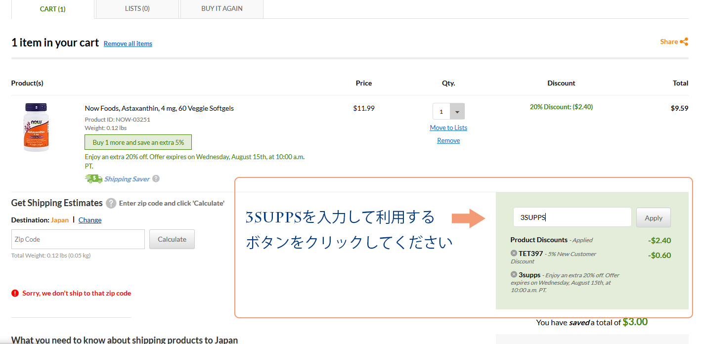Open the Astaxanthin bottle product thumbnail
The image size is (701, 344).
point(36,127)
